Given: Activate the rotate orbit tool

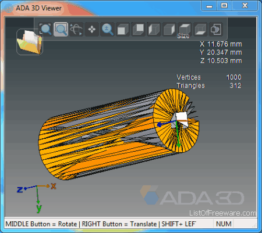Looking at the screenshot, I should coord(76,30).
